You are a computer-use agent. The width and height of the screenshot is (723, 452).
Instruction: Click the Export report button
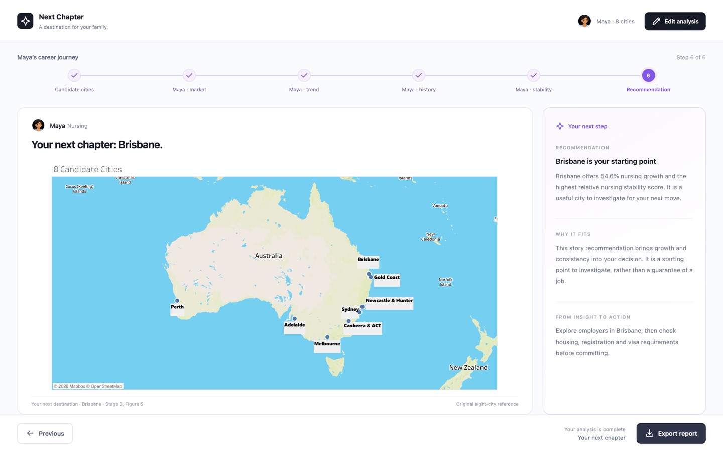click(x=671, y=433)
